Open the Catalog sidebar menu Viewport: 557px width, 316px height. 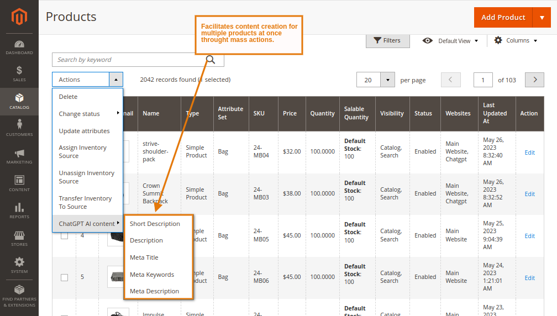tap(19, 102)
